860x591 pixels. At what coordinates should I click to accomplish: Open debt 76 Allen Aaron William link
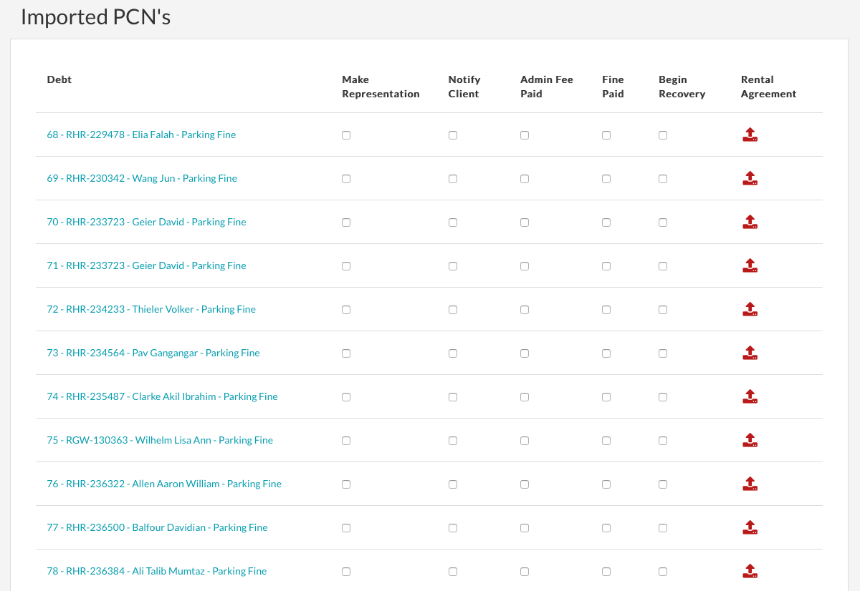[x=164, y=484]
